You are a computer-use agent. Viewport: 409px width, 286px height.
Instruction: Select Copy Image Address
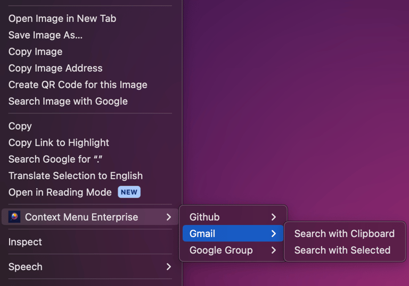pyautogui.click(x=55, y=68)
